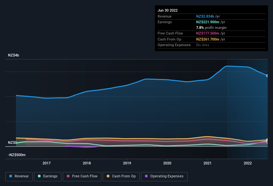The width and height of the screenshot is (273, 186).
Task: Toggle the Cash From Op legend button
Action: (x=121, y=176)
